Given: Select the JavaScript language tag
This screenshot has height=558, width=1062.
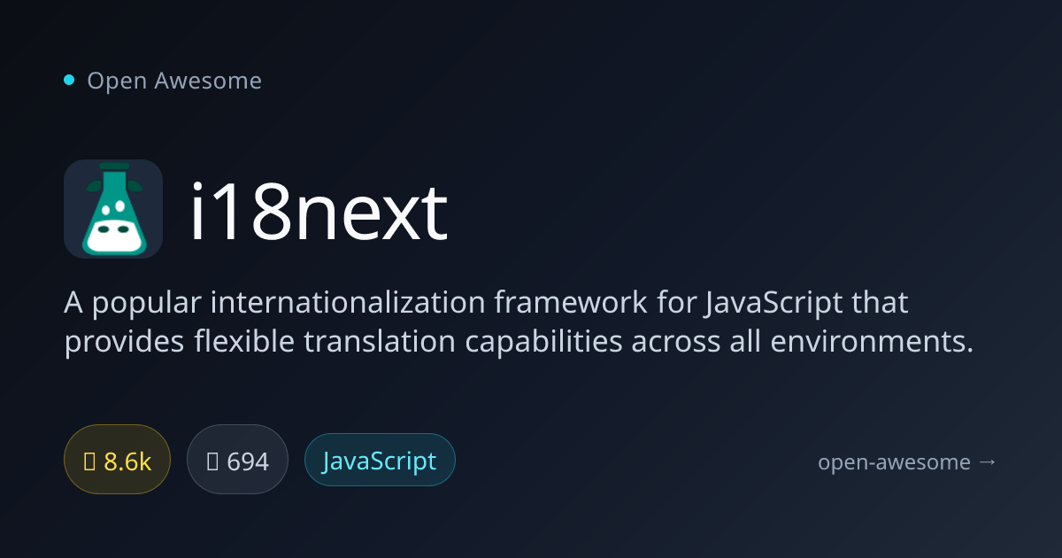Looking at the screenshot, I should (x=380, y=461).
